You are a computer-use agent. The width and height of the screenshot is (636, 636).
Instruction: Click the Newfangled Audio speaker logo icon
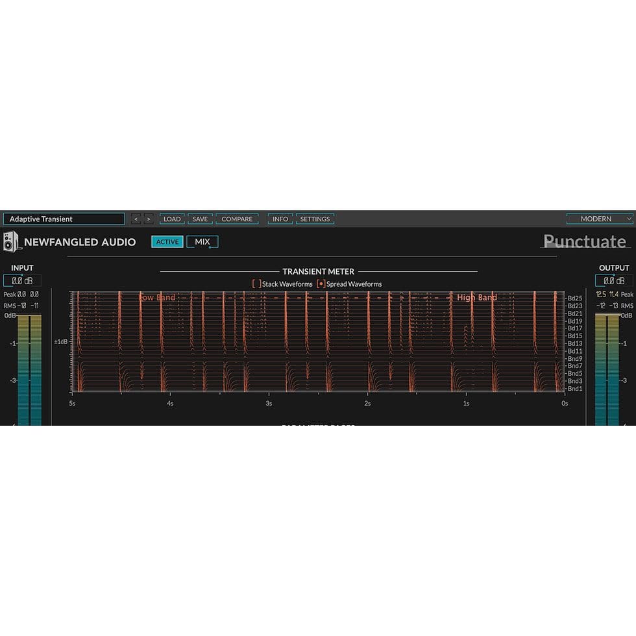(x=11, y=241)
